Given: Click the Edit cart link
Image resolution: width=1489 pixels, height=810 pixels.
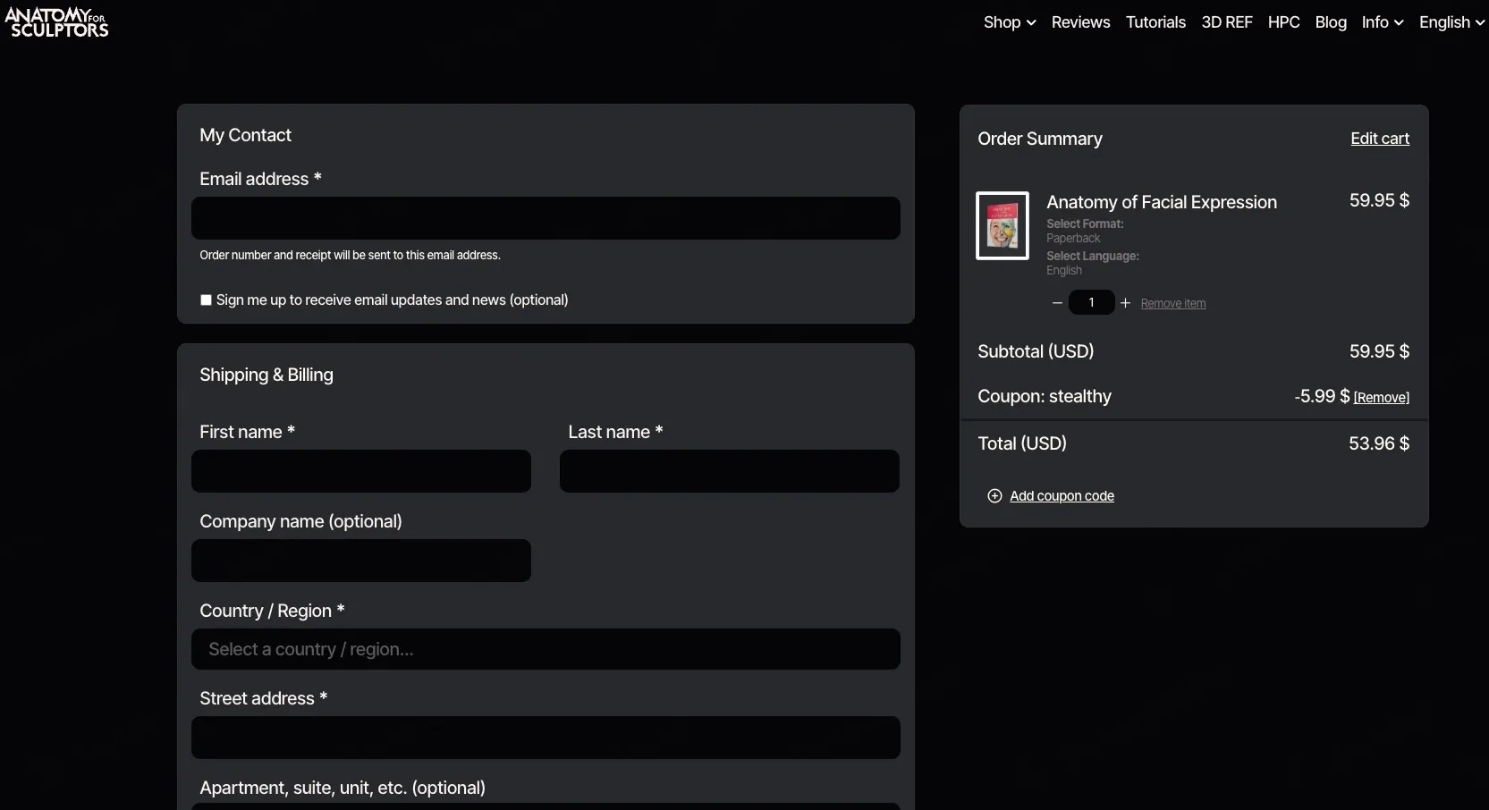Looking at the screenshot, I should (x=1380, y=139).
